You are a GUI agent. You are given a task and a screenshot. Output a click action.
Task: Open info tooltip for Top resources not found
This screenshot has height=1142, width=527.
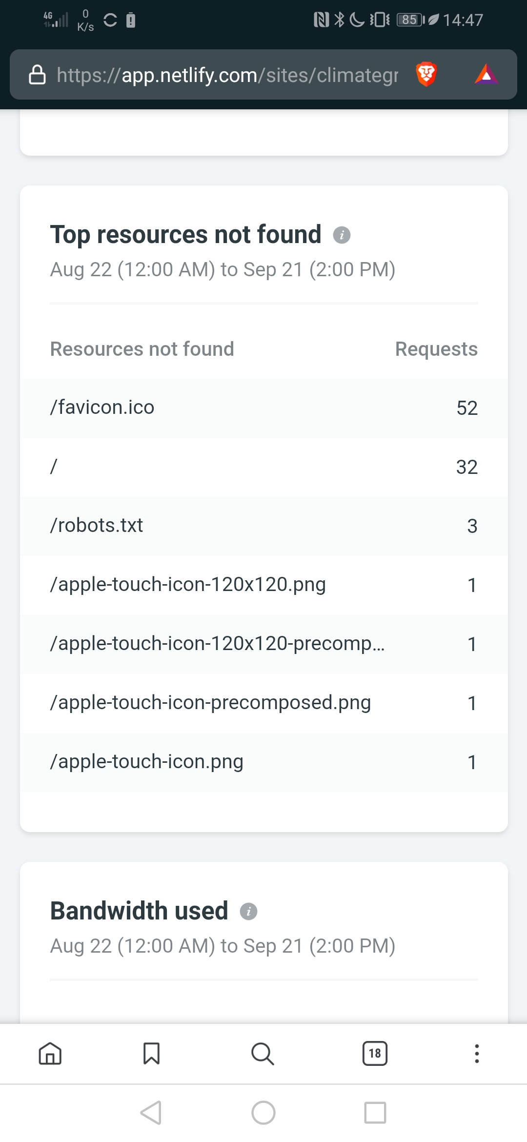pos(342,235)
